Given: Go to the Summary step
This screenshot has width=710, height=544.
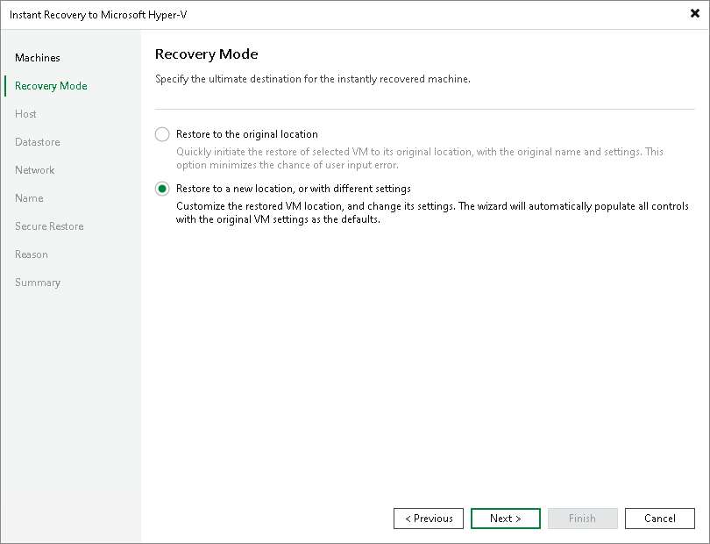Looking at the screenshot, I should click(38, 283).
